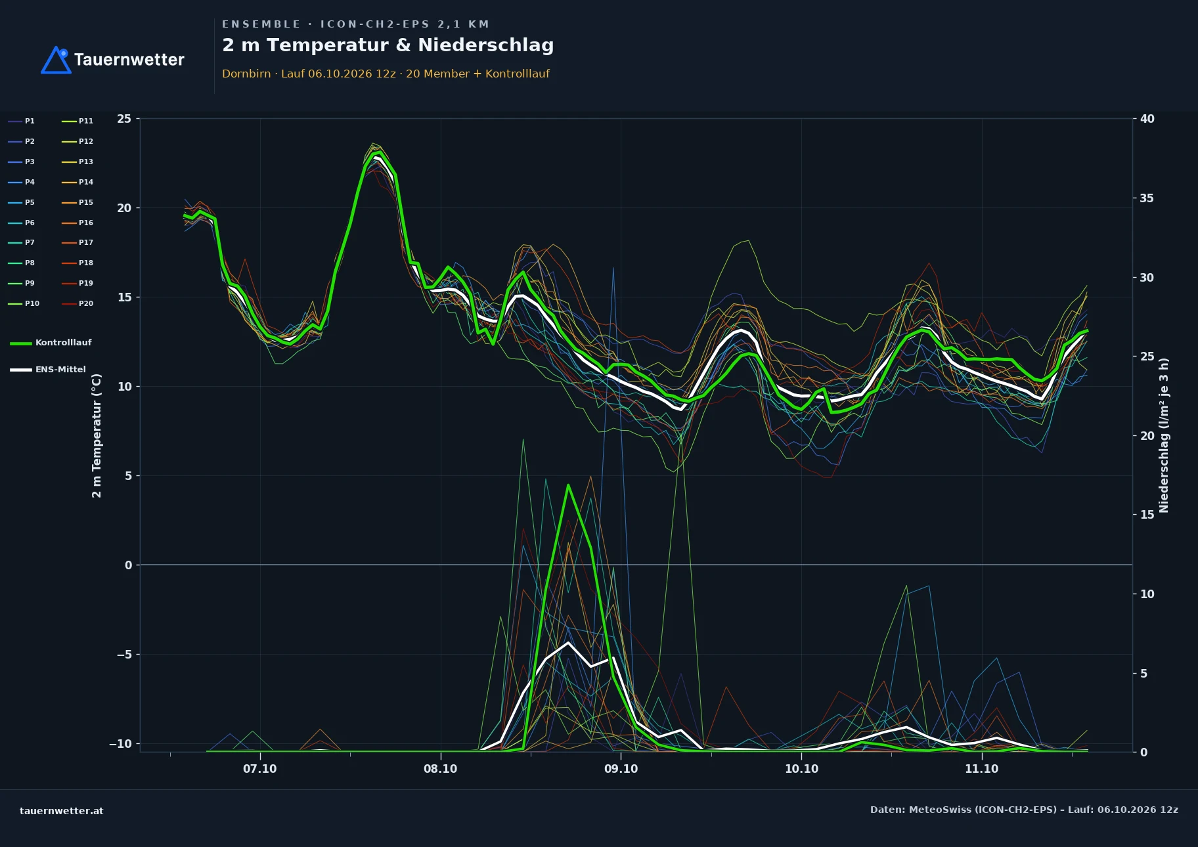The width and height of the screenshot is (1198, 847).
Task: Select the P2 legend entry
Action: point(22,141)
